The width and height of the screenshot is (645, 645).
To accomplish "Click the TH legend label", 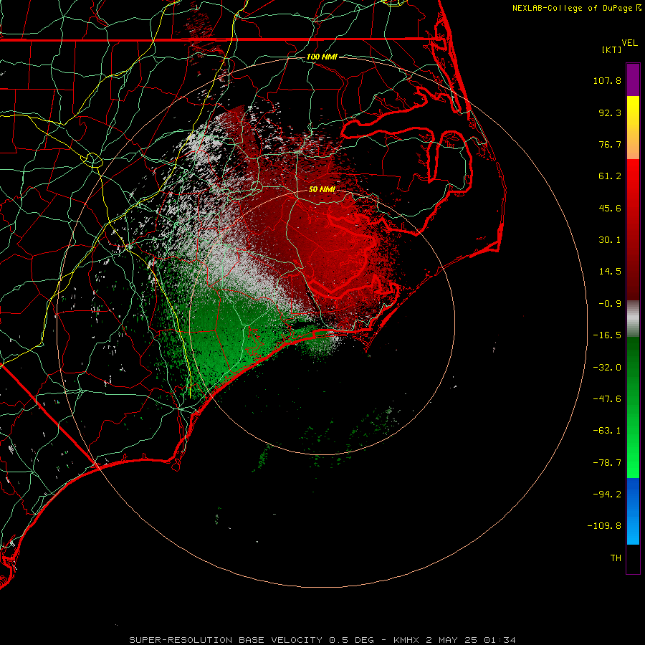I will tap(616, 558).
